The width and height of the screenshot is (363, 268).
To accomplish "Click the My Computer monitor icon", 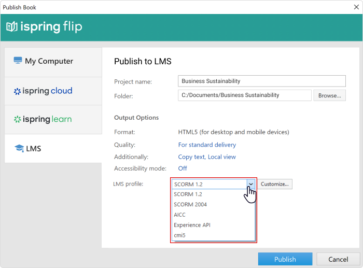I will (x=18, y=61).
